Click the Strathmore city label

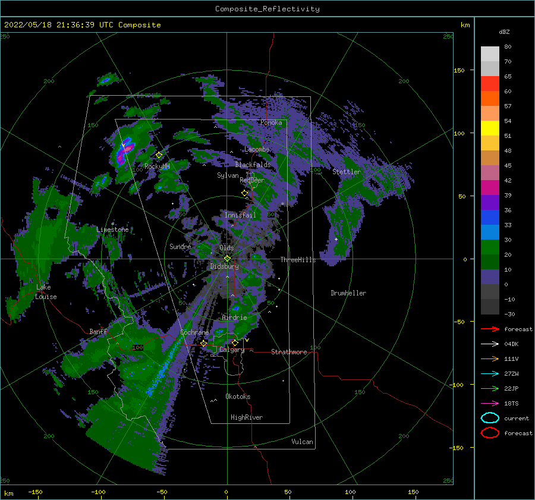point(289,352)
